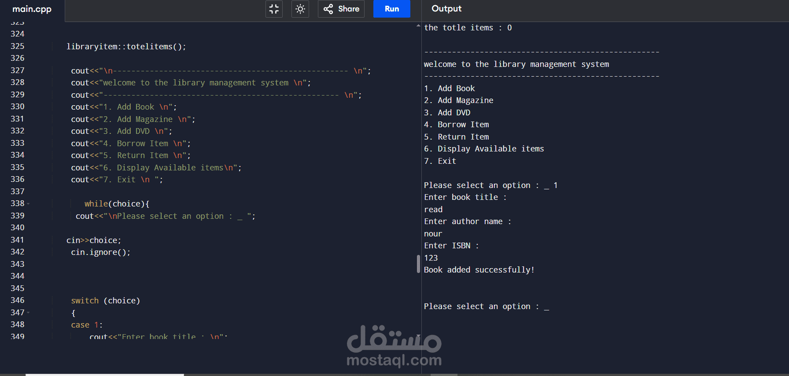Click the cin.ignore(); line
This screenshot has width=789, height=376.
click(x=101, y=252)
